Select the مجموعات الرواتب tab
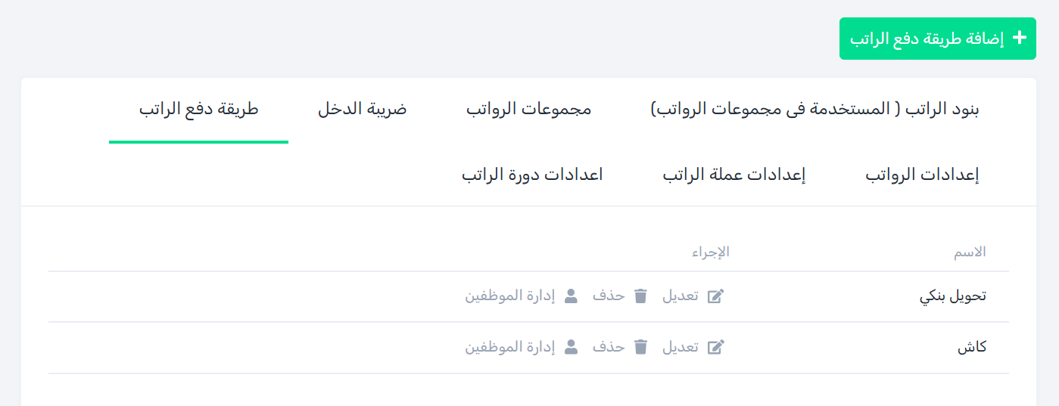1059x406 pixels. [528, 109]
